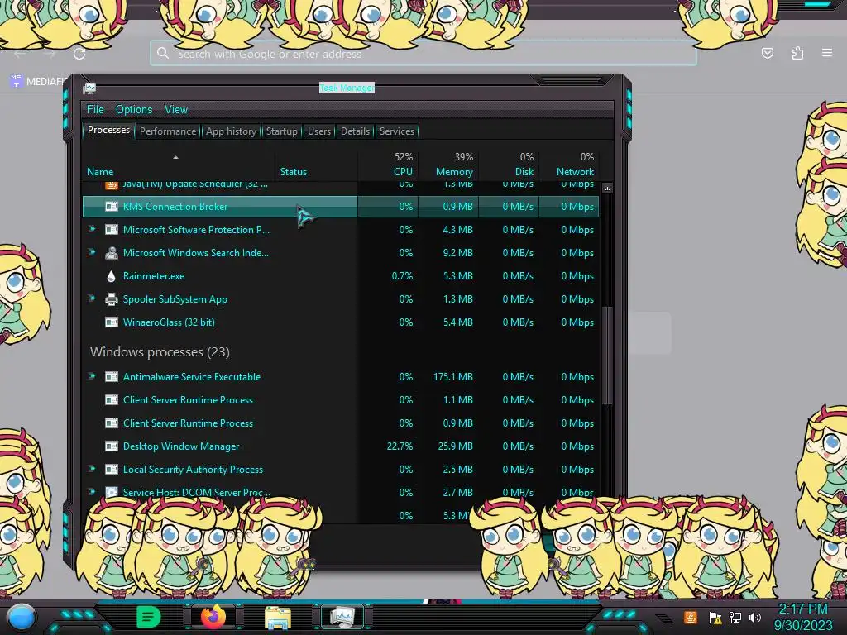The image size is (847, 635).
Task: Sort processes by the Name column
Action: click(179, 165)
